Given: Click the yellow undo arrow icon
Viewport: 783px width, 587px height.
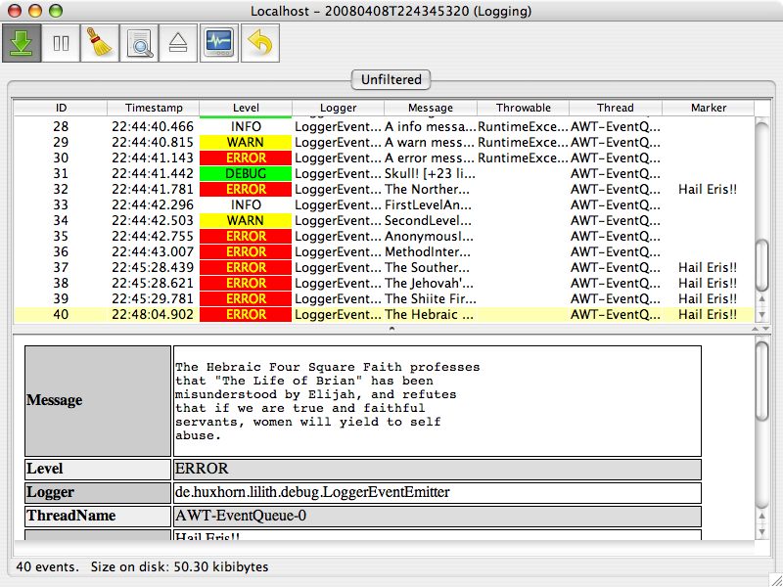Looking at the screenshot, I should tap(257, 42).
